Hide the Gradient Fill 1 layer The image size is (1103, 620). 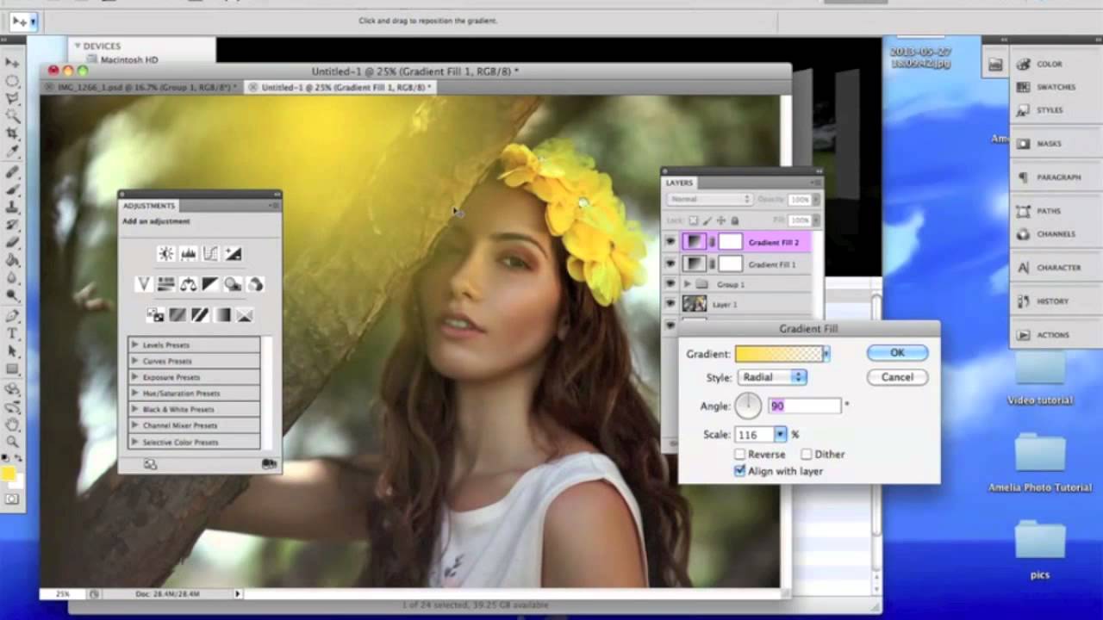tap(670, 264)
